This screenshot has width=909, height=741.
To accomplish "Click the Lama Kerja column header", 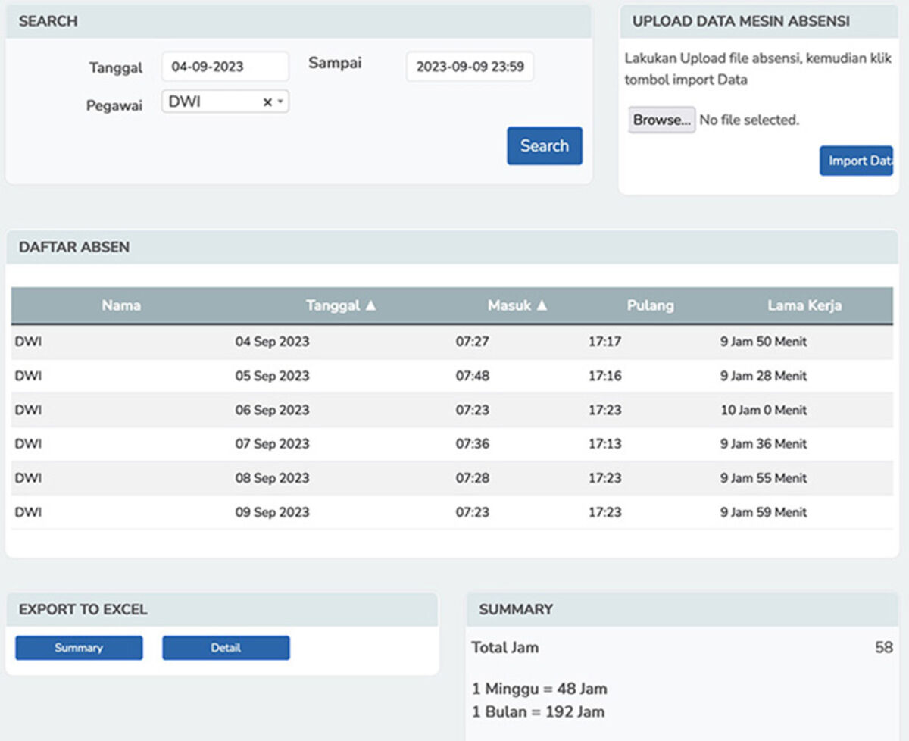I will [804, 305].
